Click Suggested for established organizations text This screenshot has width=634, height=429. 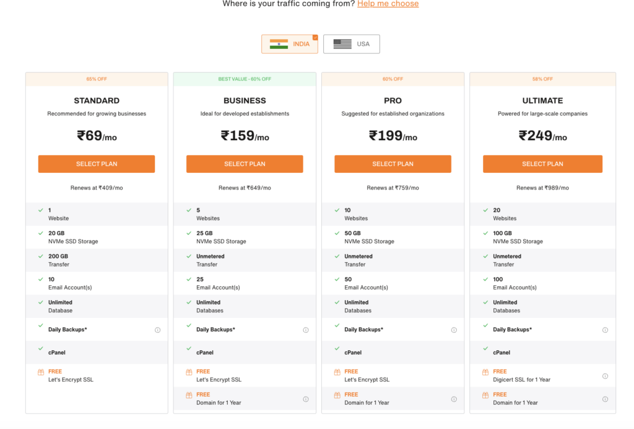click(393, 113)
